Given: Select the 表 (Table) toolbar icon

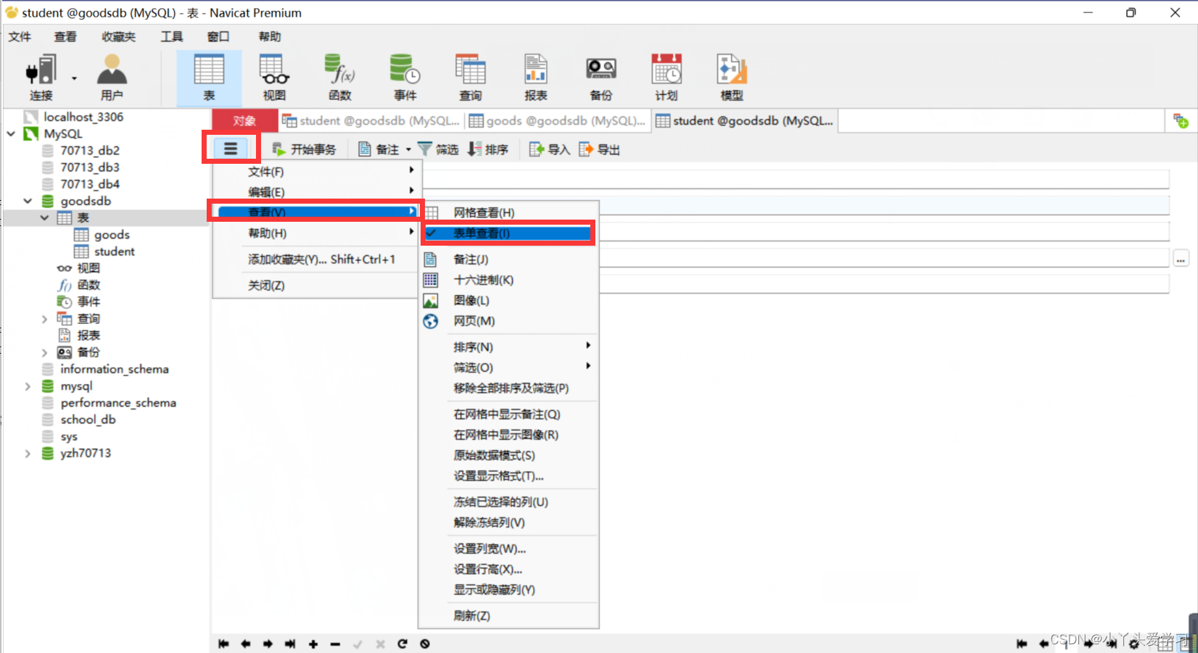Looking at the screenshot, I should (x=209, y=78).
